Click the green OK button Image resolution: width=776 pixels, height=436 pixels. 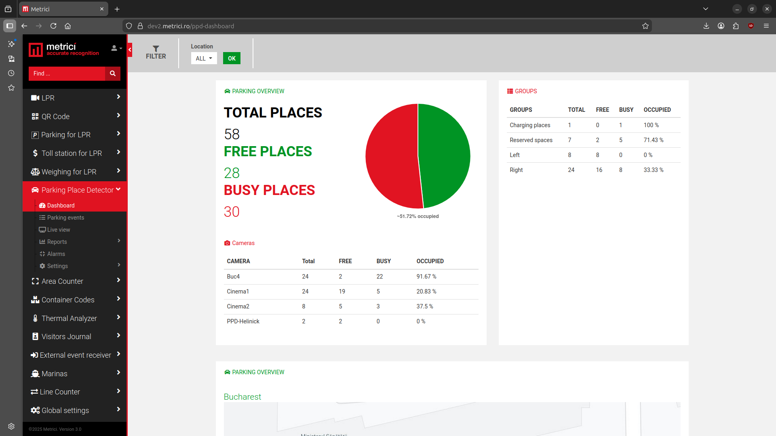(x=232, y=58)
